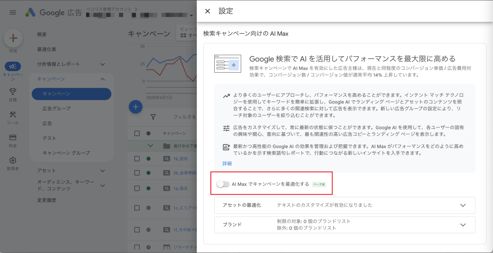Open the ツール wrench icon

pyautogui.click(x=13, y=114)
